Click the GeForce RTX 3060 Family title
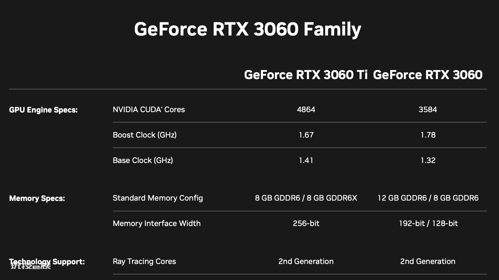The image size is (499, 280). [x=247, y=29]
